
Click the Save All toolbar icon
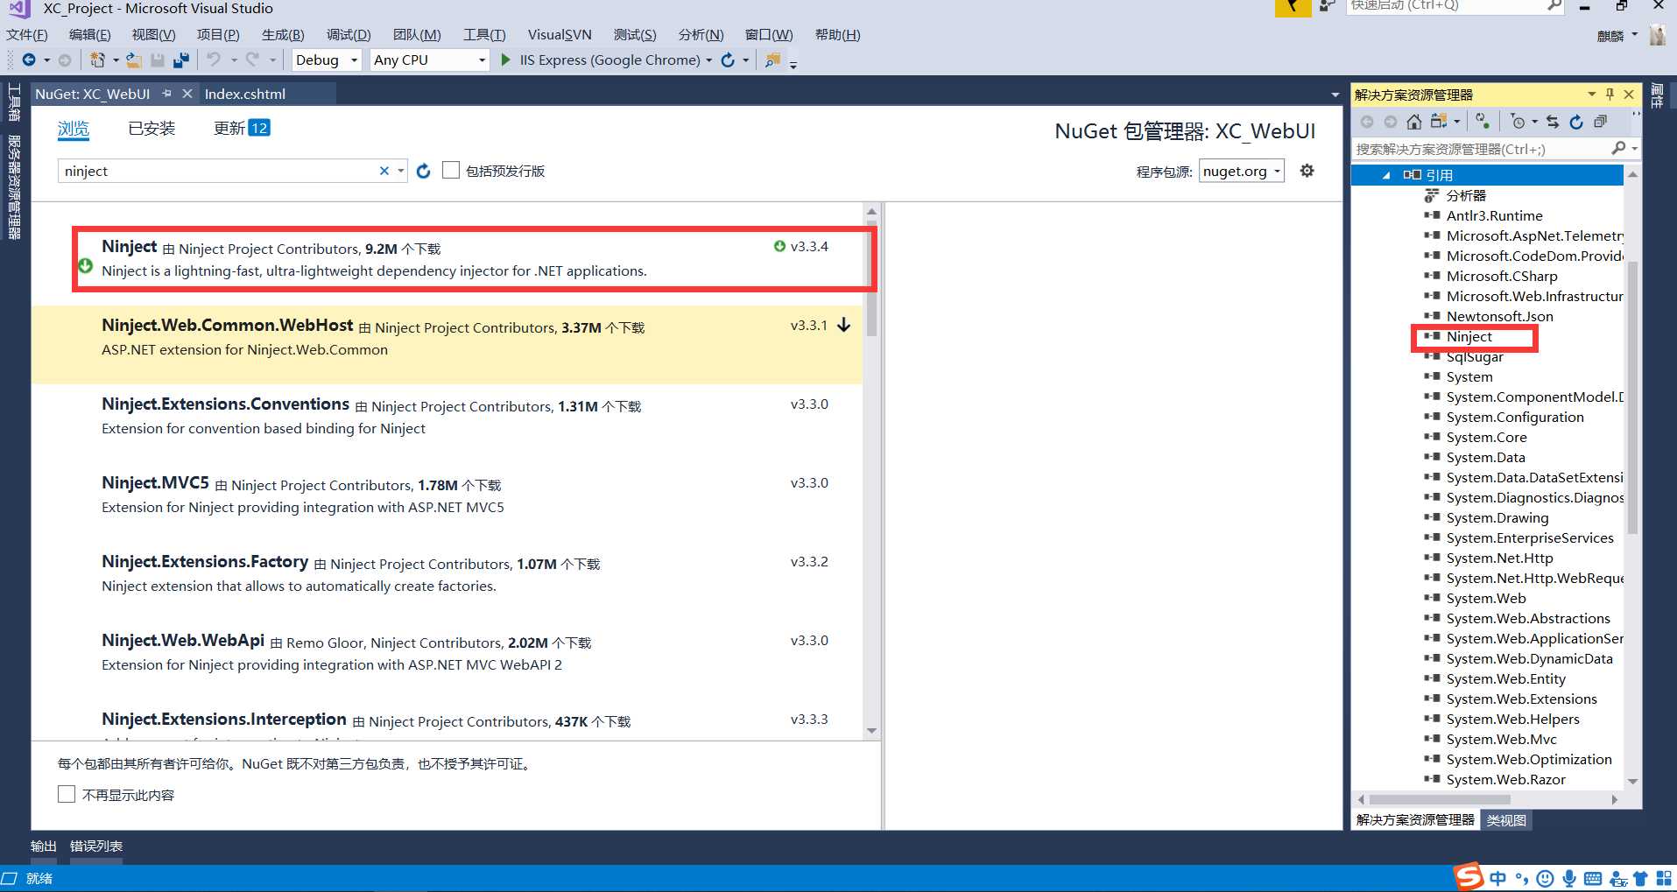tap(181, 60)
